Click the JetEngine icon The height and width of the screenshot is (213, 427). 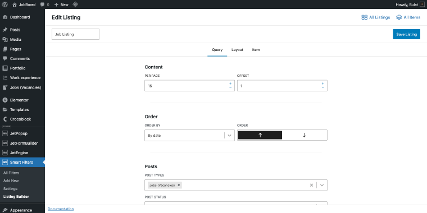[x=5, y=152]
